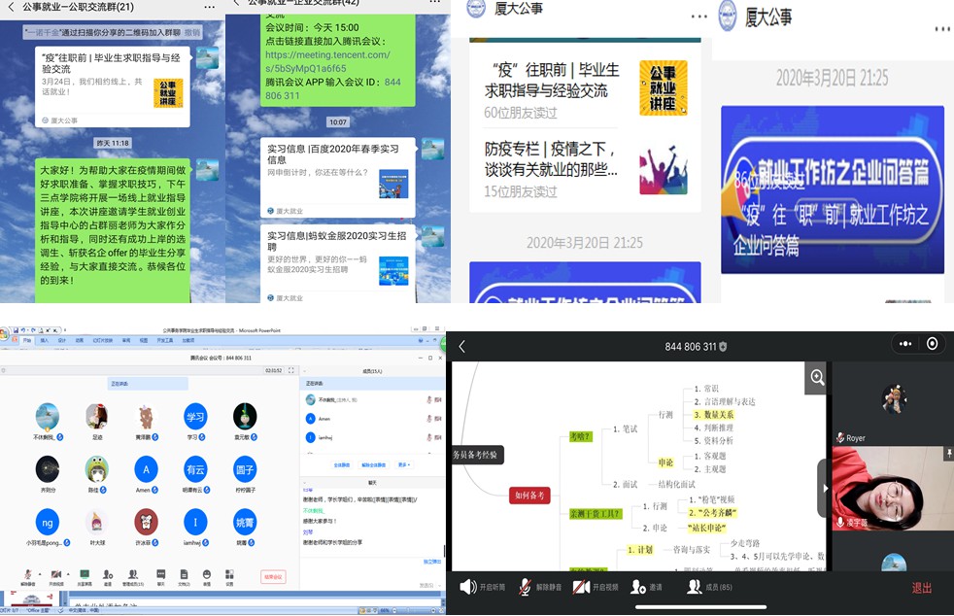Viewport: 954px width, 616px height.
Task: Expand the 更多 dropdown in members panel
Action: tap(403, 464)
